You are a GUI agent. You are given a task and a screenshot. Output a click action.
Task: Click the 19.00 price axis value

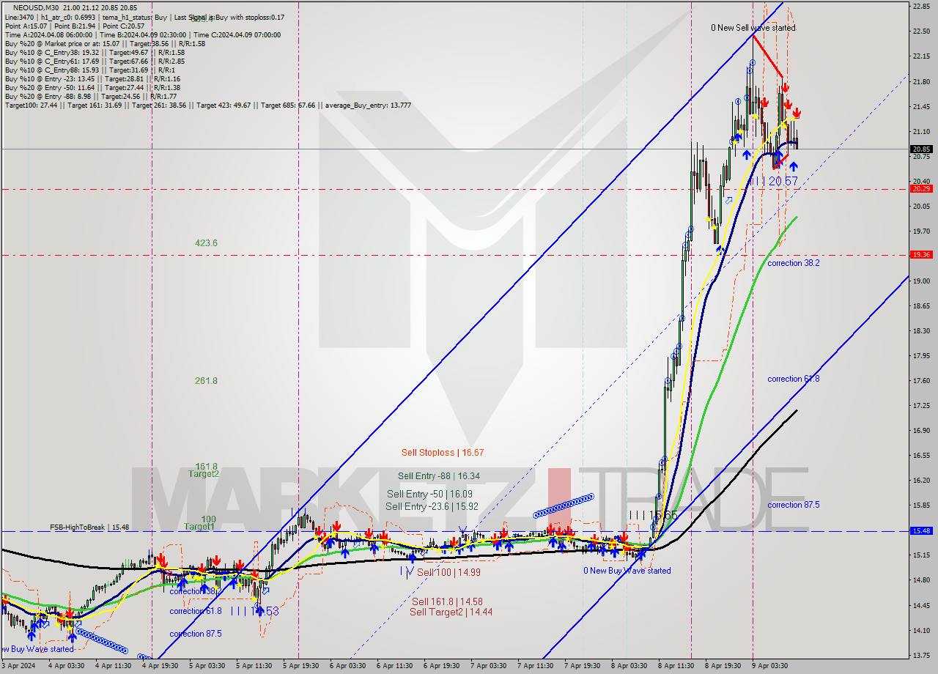tap(921, 281)
